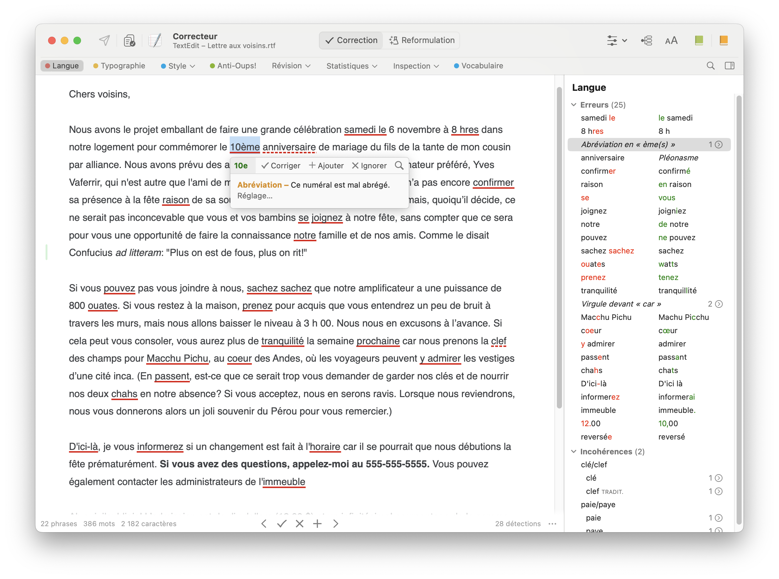Click the Réglage… link
This screenshot has width=779, height=579.
[255, 196]
